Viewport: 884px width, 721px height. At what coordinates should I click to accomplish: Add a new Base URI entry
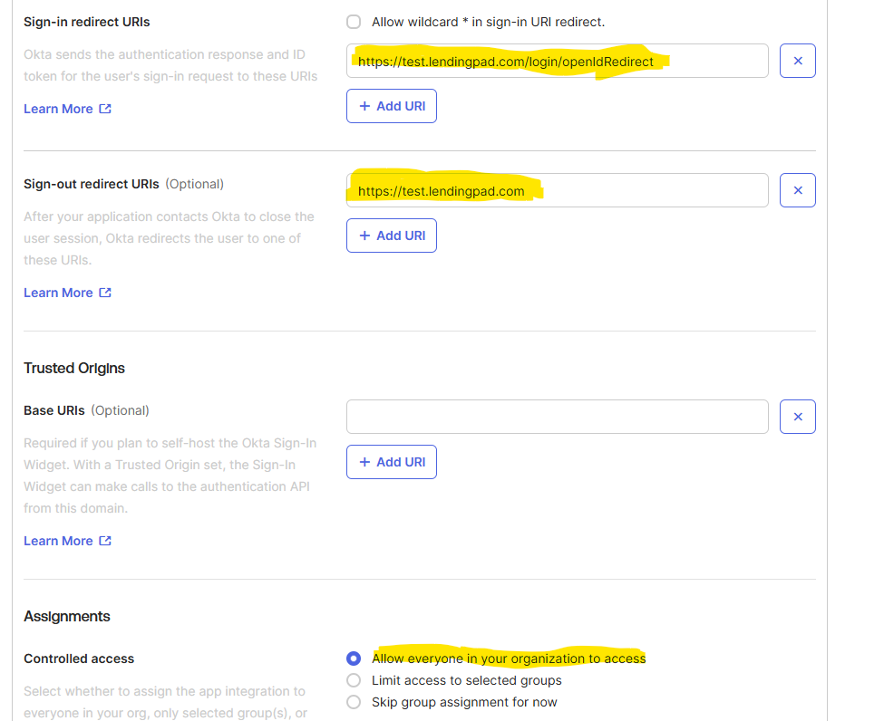(391, 462)
